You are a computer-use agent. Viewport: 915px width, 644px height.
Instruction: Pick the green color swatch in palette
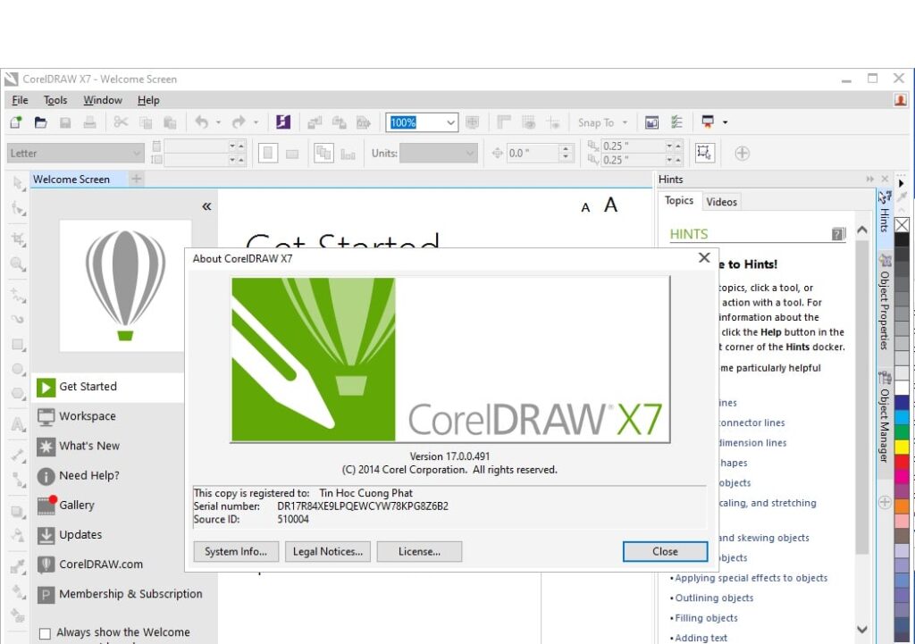tap(902, 432)
